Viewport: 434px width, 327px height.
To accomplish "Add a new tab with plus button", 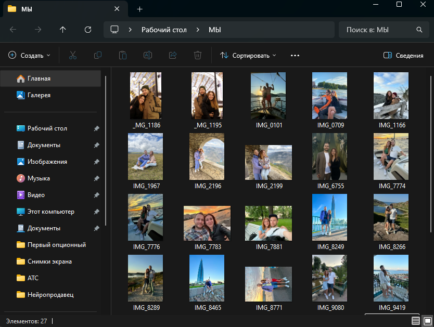I will click(x=139, y=9).
